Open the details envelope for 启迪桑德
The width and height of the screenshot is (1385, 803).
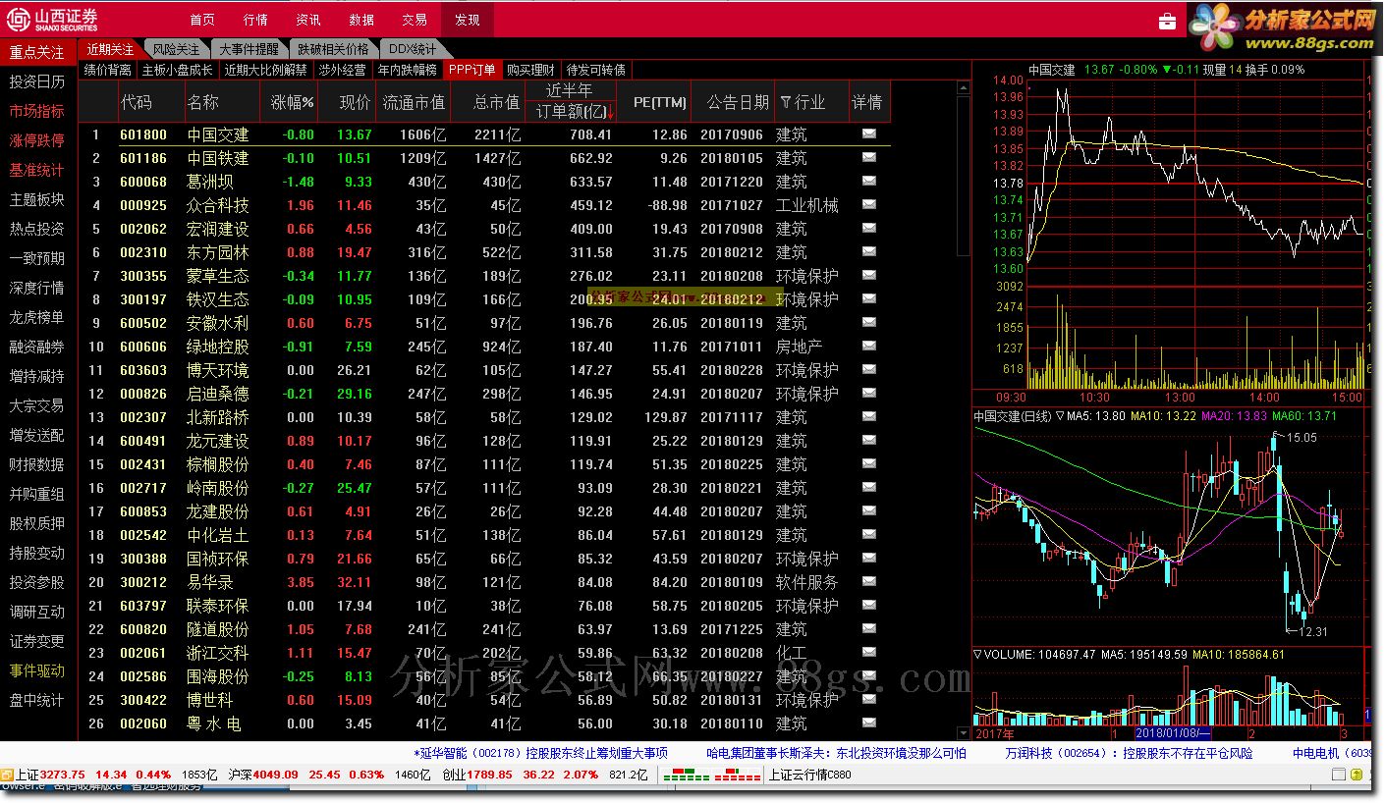(x=868, y=393)
